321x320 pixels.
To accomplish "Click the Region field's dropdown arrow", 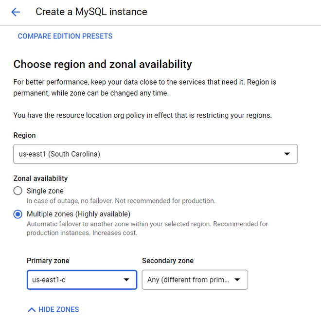I will tap(287, 154).
